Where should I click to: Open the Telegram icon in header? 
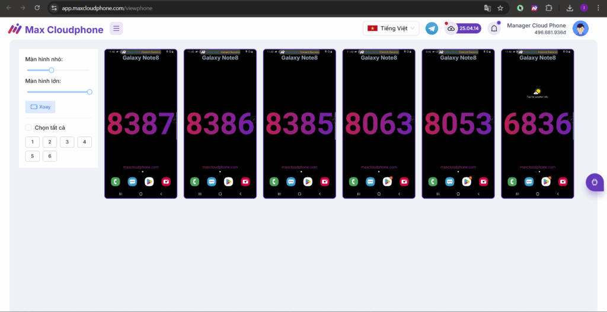point(432,28)
